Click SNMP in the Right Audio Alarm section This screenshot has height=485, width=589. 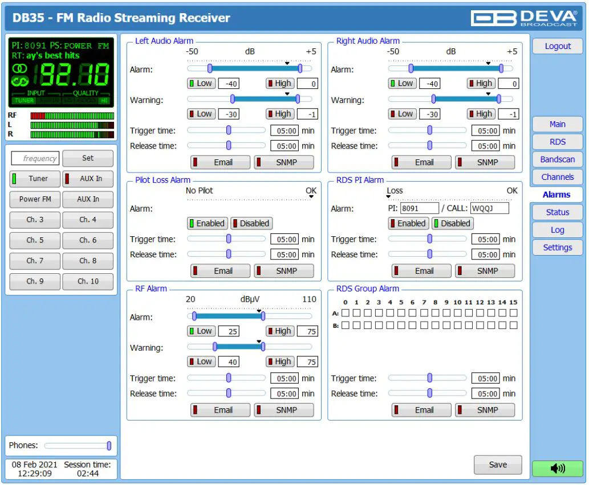tap(485, 162)
